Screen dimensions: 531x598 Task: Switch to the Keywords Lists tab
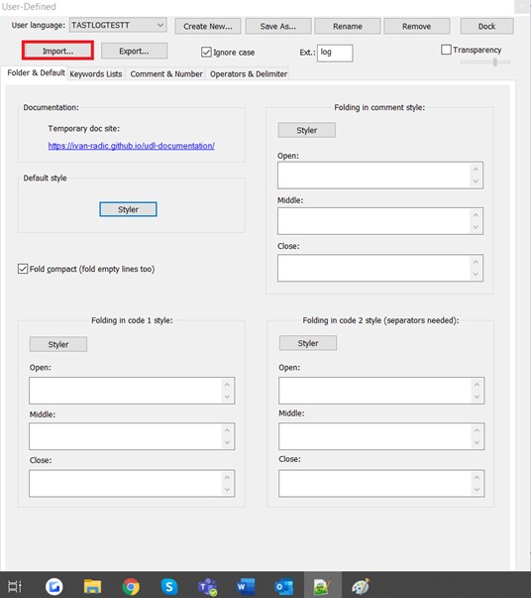pyautogui.click(x=96, y=74)
